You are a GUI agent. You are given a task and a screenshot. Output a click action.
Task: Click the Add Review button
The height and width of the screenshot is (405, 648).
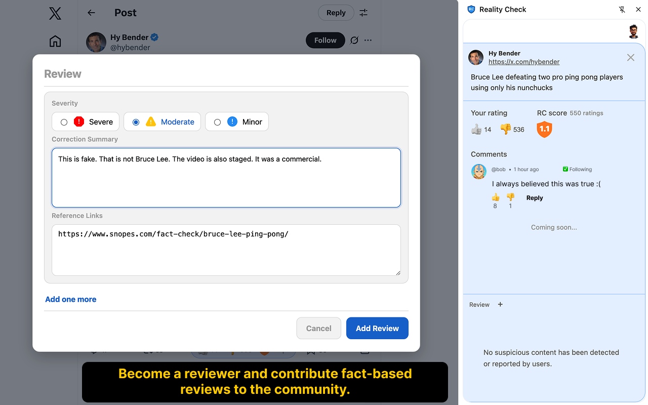coord(377,328)
